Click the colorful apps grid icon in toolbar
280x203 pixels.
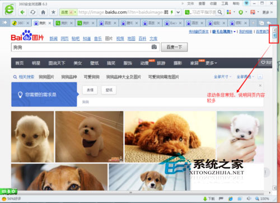(229, 12)
